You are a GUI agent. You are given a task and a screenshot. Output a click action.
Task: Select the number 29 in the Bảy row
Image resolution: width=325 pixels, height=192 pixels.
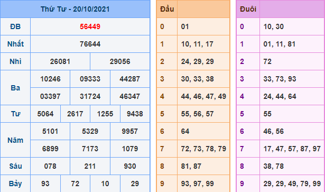tap(135, 184)
